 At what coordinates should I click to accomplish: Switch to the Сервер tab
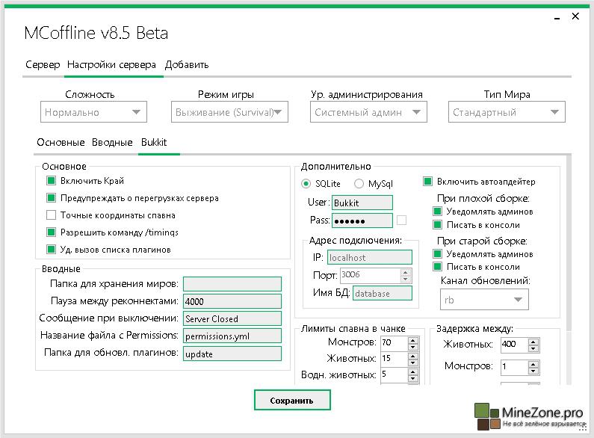click(43, 65)
